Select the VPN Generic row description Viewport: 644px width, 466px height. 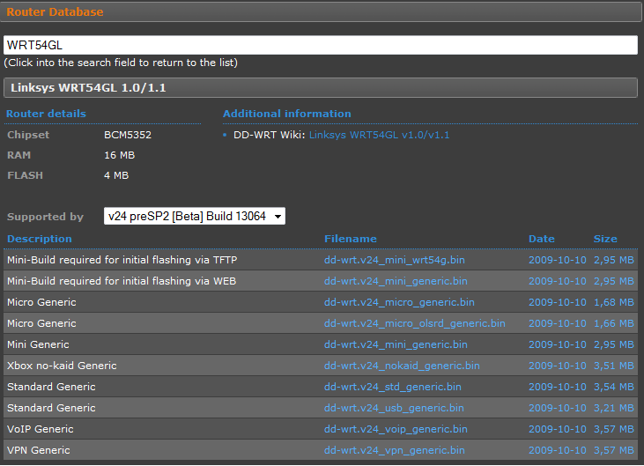point(38,450)
